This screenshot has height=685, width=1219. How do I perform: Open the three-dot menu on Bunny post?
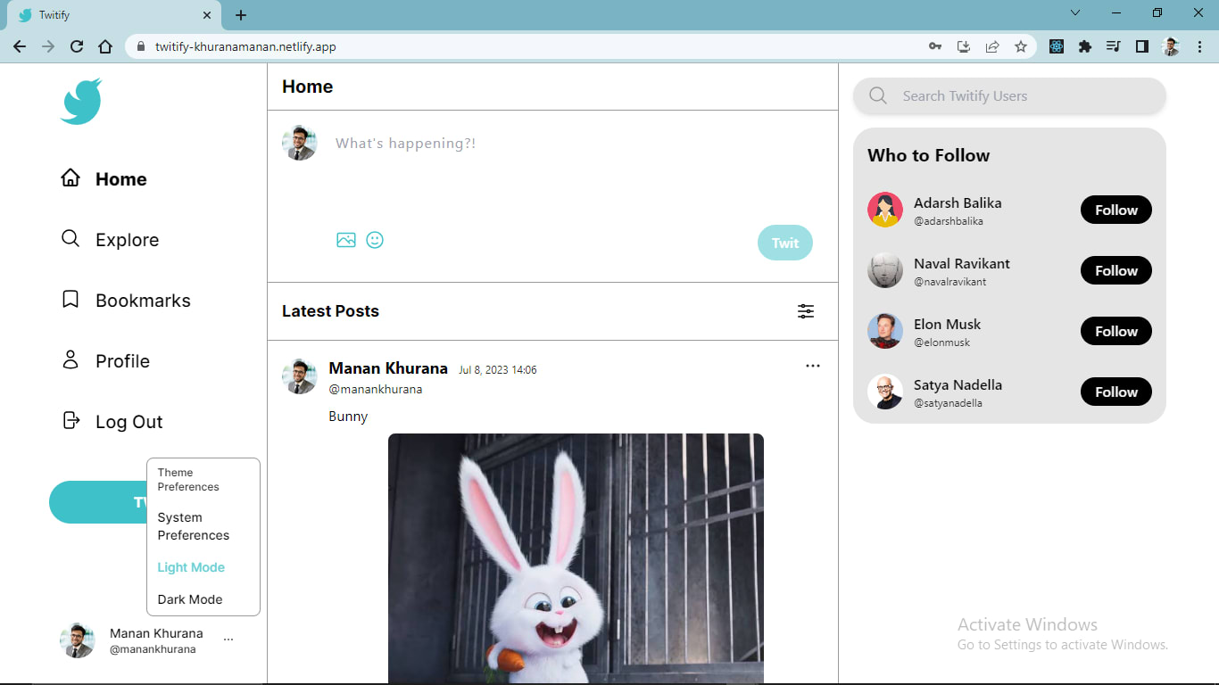pos(812,366)
